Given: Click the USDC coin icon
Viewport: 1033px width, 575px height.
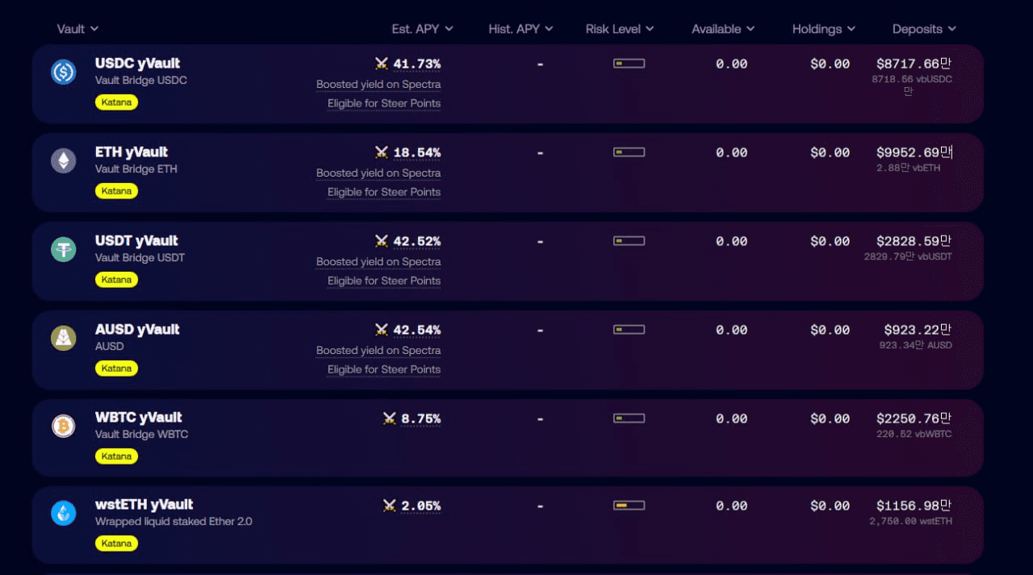Looking at the screenshot, I should pos(64,73).
